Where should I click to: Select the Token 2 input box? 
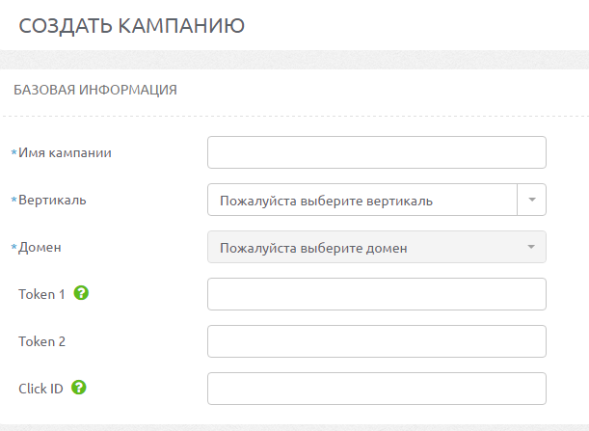pos(376,341)
